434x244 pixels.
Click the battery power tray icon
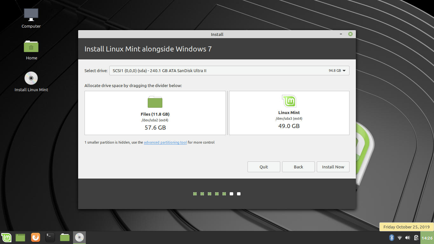click(x=416, y=238)
